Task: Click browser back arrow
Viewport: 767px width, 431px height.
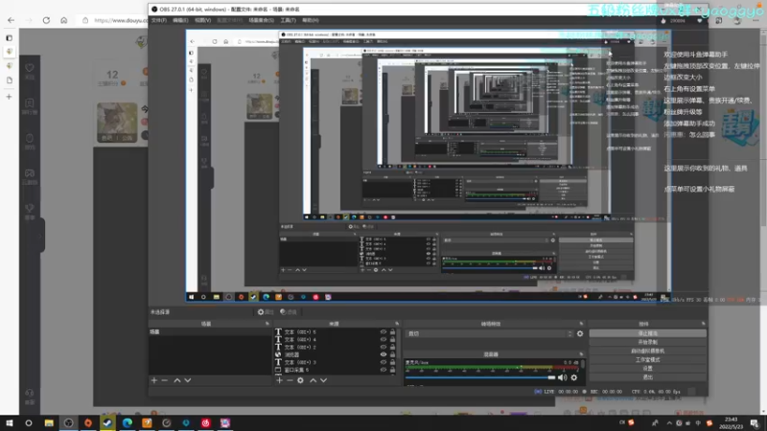Action: [12, 20]
